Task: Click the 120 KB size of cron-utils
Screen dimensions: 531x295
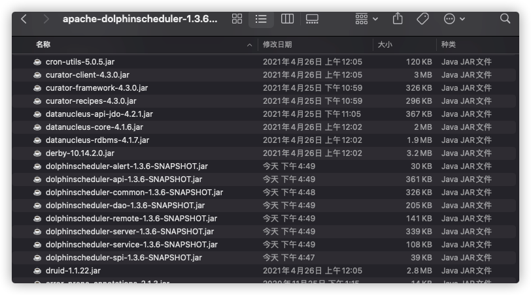Action: [x=419, y=62]
